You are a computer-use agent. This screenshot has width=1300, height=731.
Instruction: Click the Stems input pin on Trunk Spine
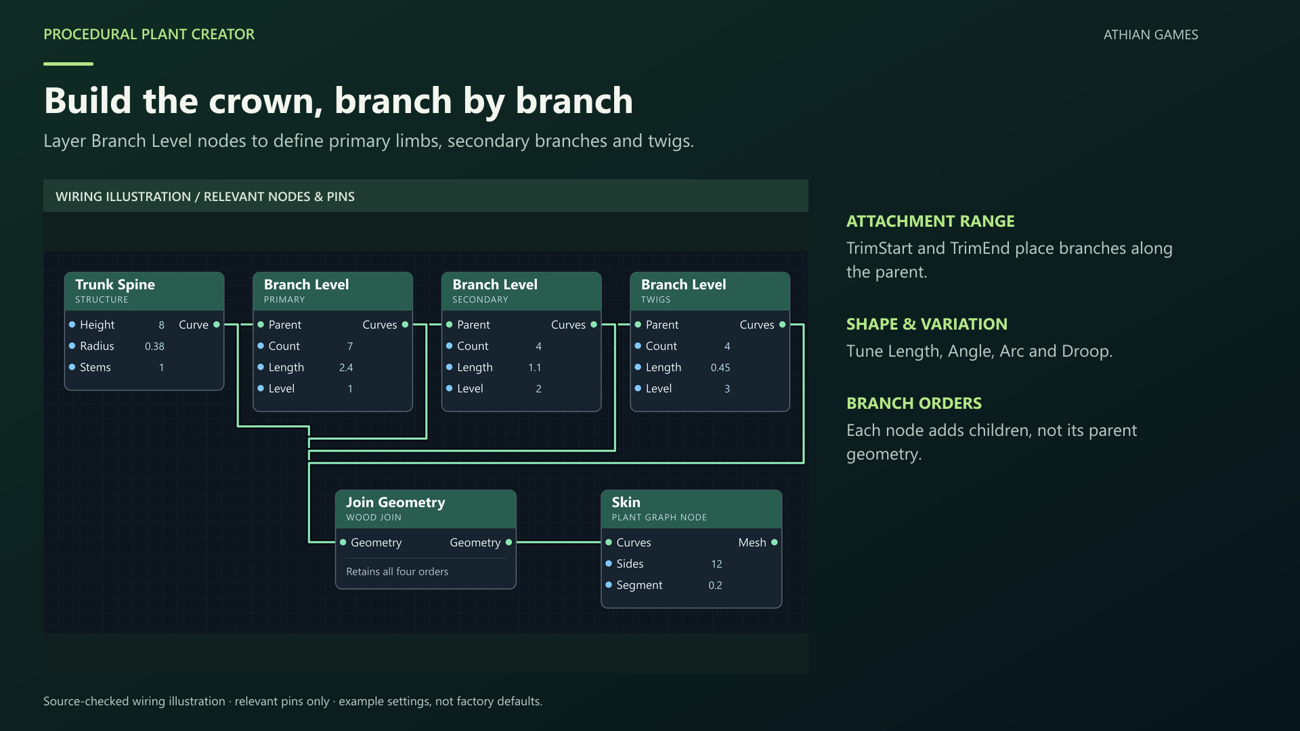click(x=72, y=368)
